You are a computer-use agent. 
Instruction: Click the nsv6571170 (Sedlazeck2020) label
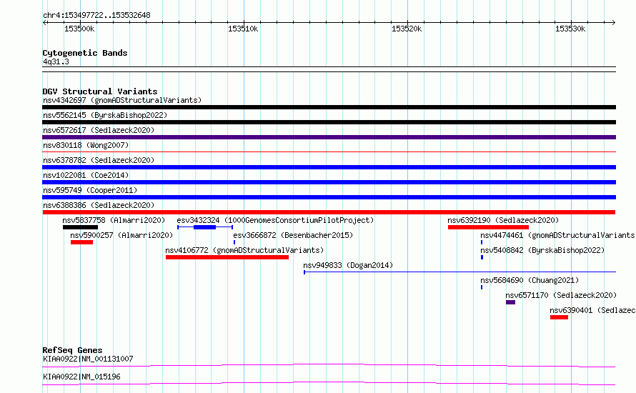pos(561,295)
